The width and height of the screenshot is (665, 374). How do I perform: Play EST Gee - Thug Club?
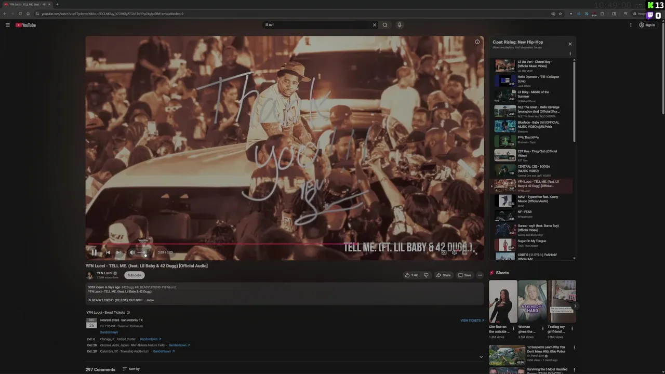click(531, 155)
